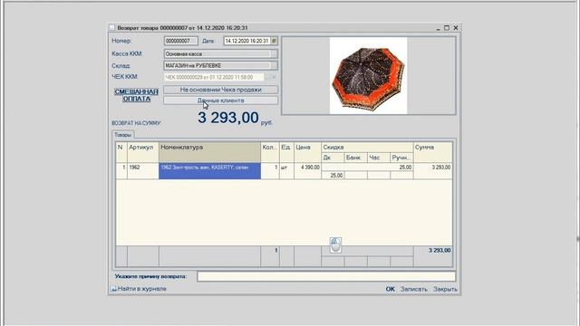Sort by the Артикул column header
This screenshot has height=326, width=580.
pos(143,152)
